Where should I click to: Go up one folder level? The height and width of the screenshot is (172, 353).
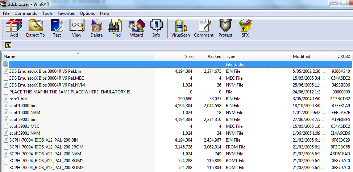8,45
